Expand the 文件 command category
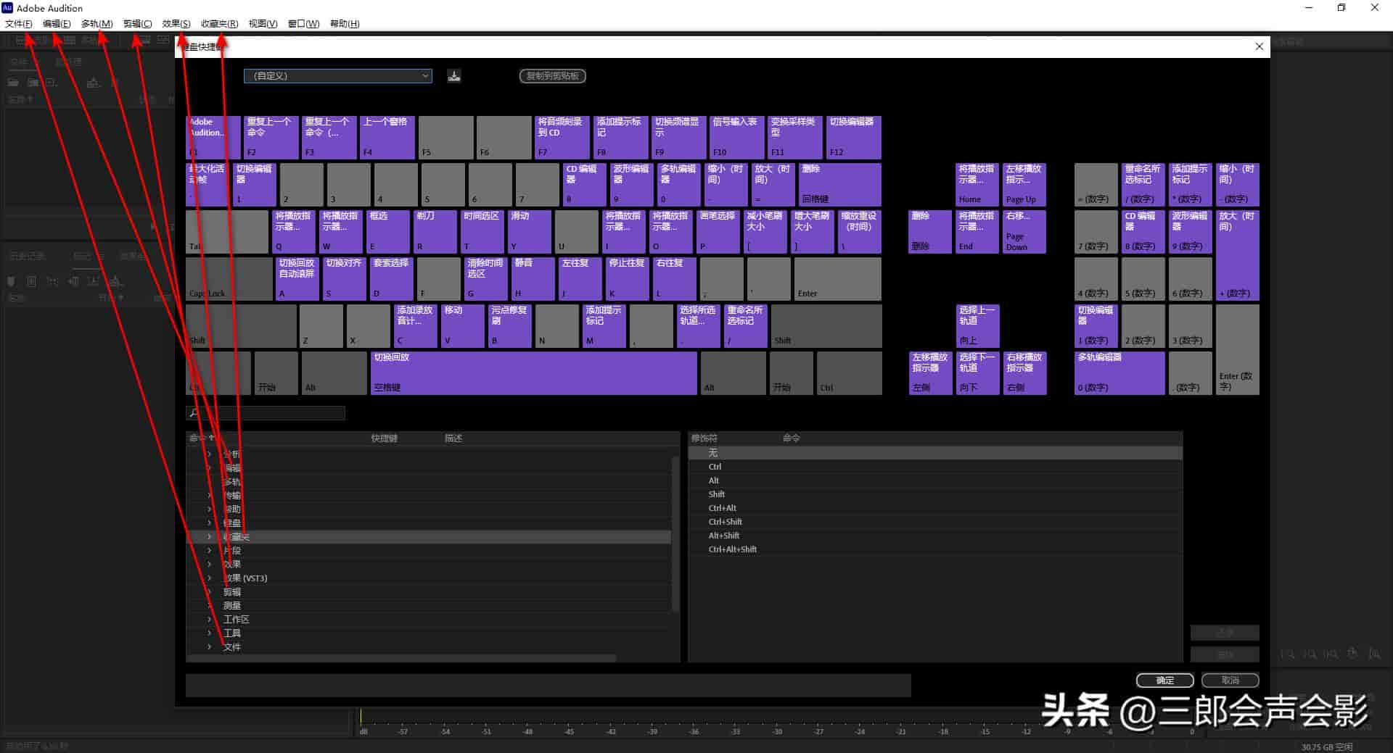Screen dimensions: 1393x753 coord(210,647)
